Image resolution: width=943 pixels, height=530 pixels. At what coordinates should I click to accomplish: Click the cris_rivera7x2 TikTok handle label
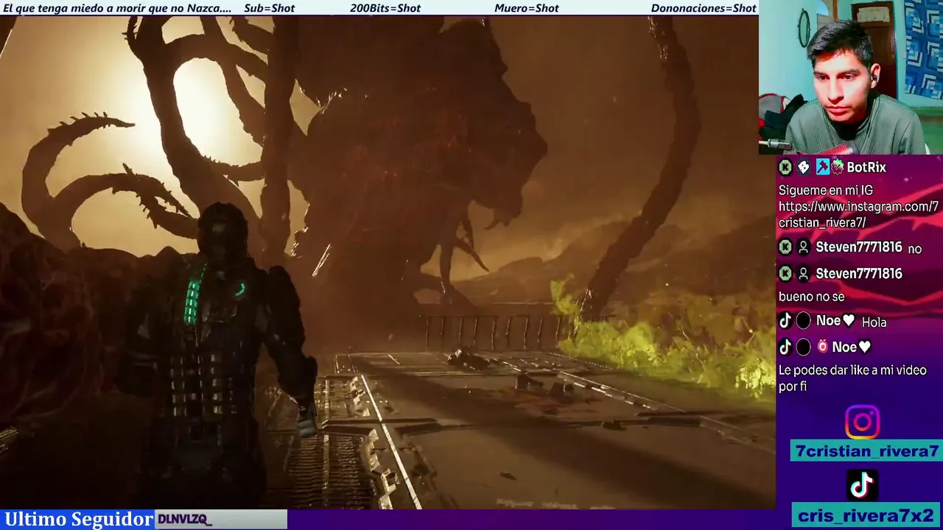click(x=866, y=515)
